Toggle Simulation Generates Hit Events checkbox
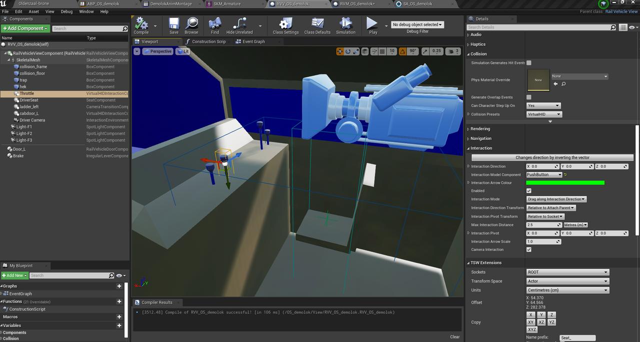The height and width of the screenshot is (342, 640). [x=529, y=63]
